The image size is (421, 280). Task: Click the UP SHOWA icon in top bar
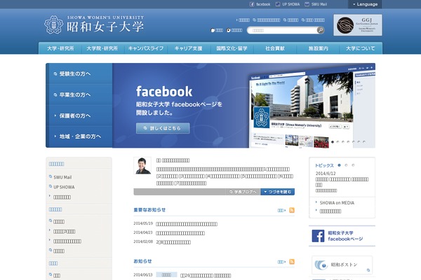pyautogui.click(x=278, y=4)
